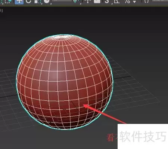Screen dimensions: 168x149
Task: Toggle the Percent Snap icon
Action: coord(128,1)
